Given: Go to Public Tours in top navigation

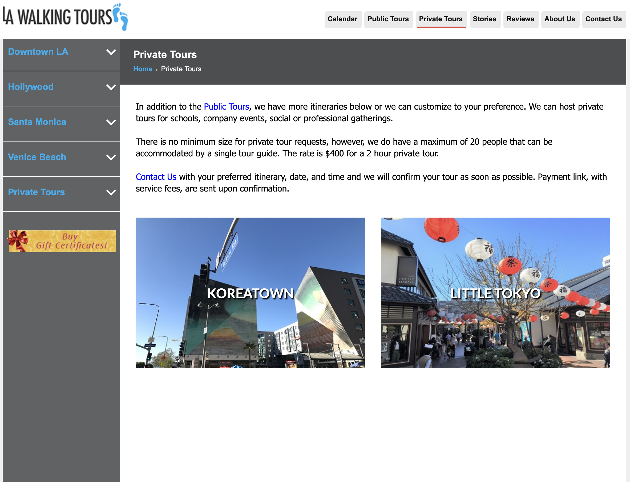Looking at the screenshot, I should click(x=388, y=19).
